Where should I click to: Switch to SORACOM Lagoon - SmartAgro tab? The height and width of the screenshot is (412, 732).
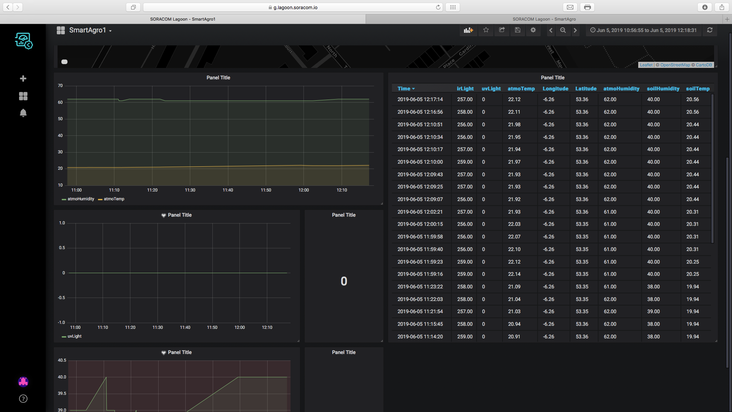pos(544,19)
